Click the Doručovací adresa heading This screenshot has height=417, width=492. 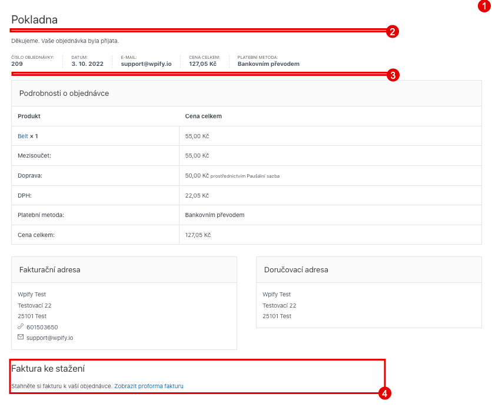295,269
